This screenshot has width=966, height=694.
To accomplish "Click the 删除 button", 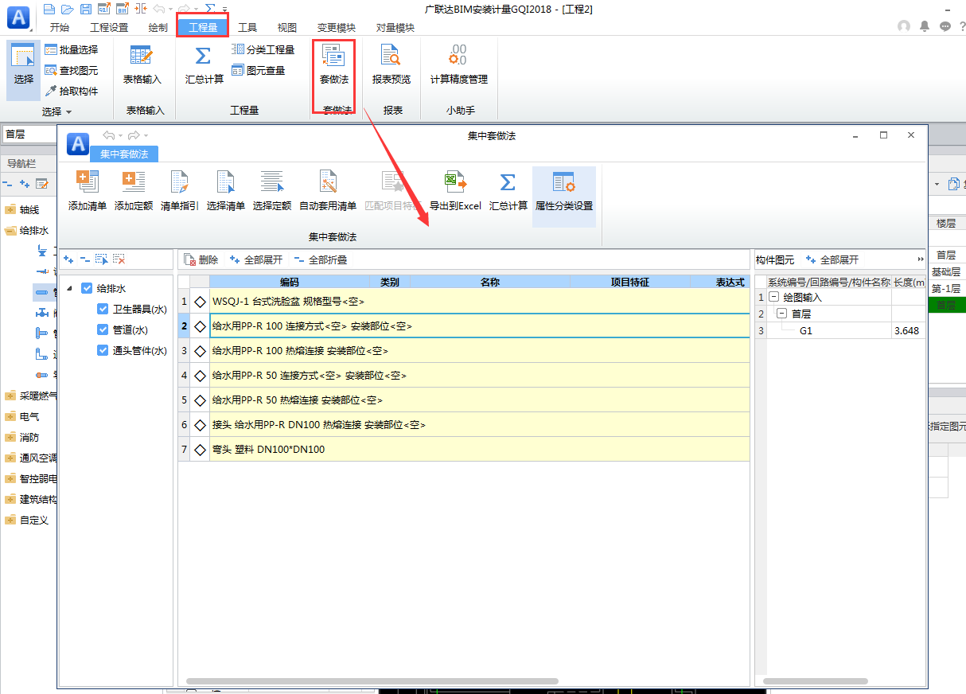I will point(201,259).
